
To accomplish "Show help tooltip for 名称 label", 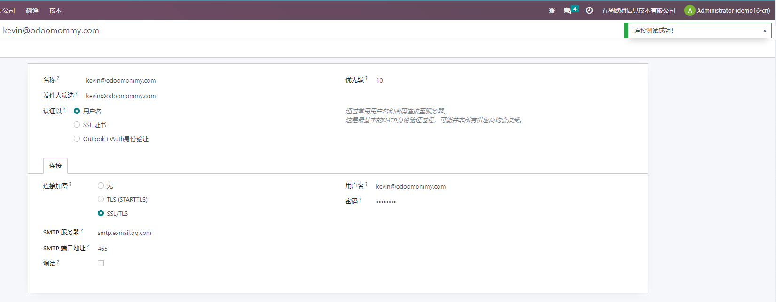I will pos(58,78).
